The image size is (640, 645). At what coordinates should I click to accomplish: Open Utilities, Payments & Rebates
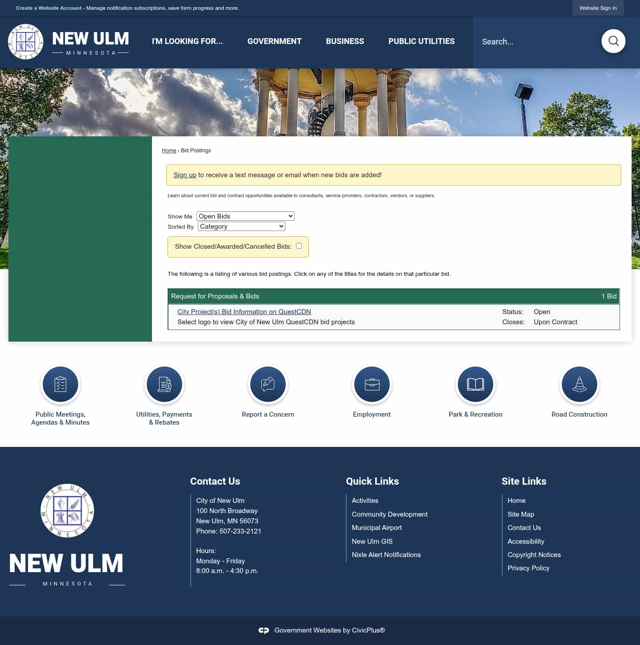(164, 384)
